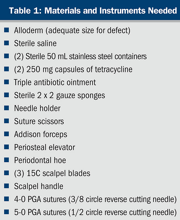The height and width of the screenshot is (220, 180).
Task: Click the square bullet beside Triple antibiotic ointment
Action: point(7,82)
